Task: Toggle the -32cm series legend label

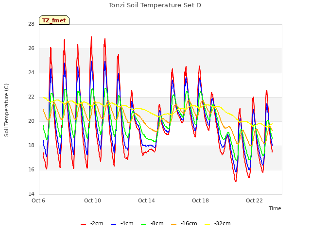Action: [x=223, y=223]
